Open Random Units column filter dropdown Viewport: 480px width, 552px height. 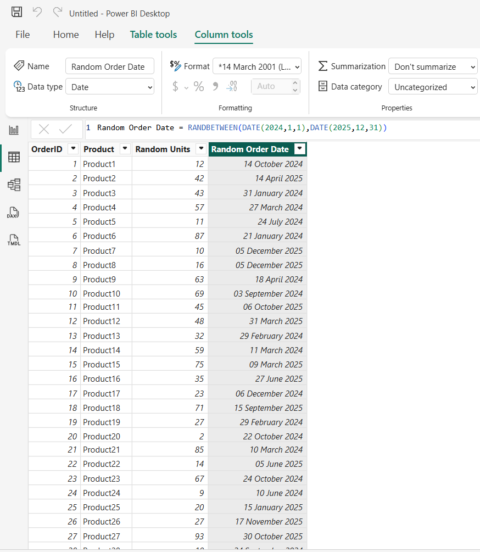click(201, 148)
